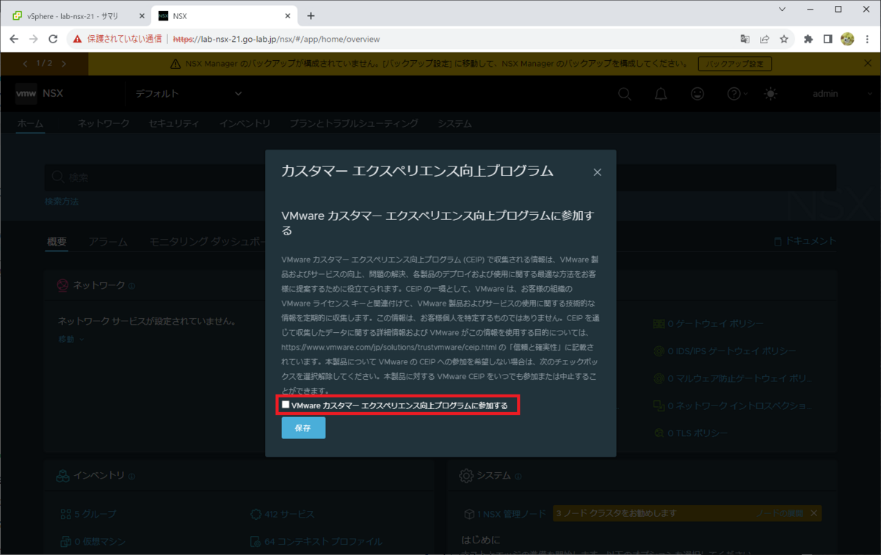
Task: Show next banner notification with right chevron
Action: click(x=64, y=64)
